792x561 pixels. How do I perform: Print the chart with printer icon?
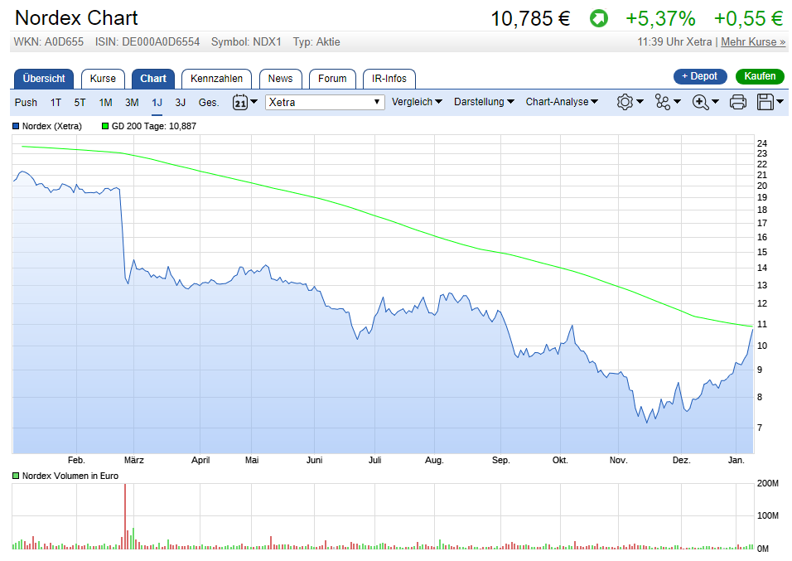[738, 102]
